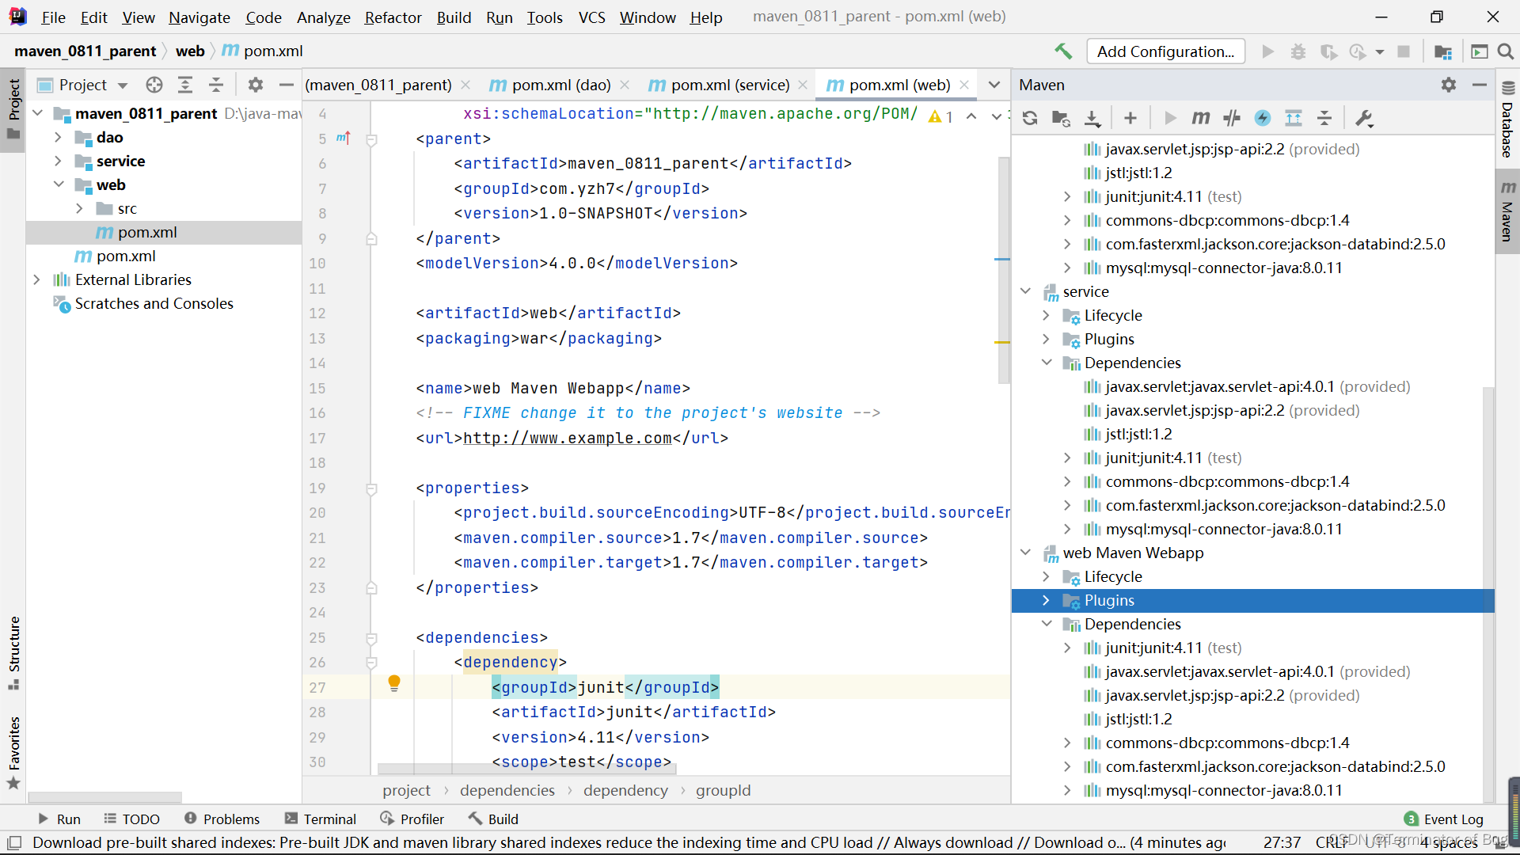
Task: Collapse the service Maven module node
Action: (x=1025, y=291)
